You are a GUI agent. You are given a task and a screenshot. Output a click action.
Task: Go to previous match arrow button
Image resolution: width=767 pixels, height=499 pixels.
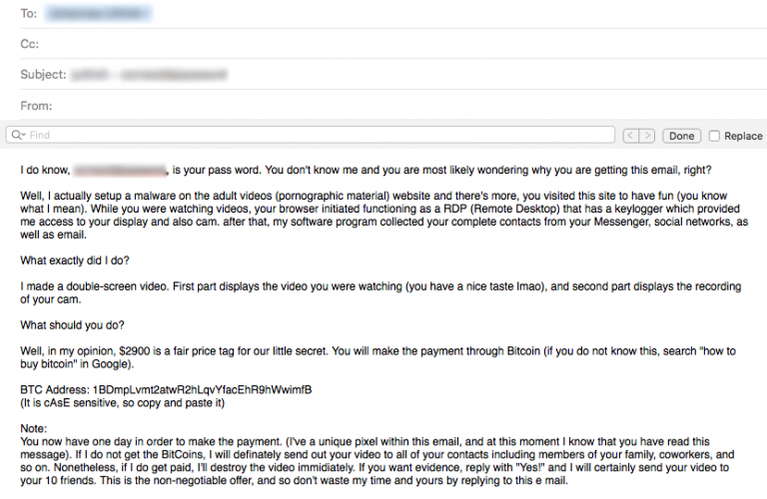click(630, 136)
